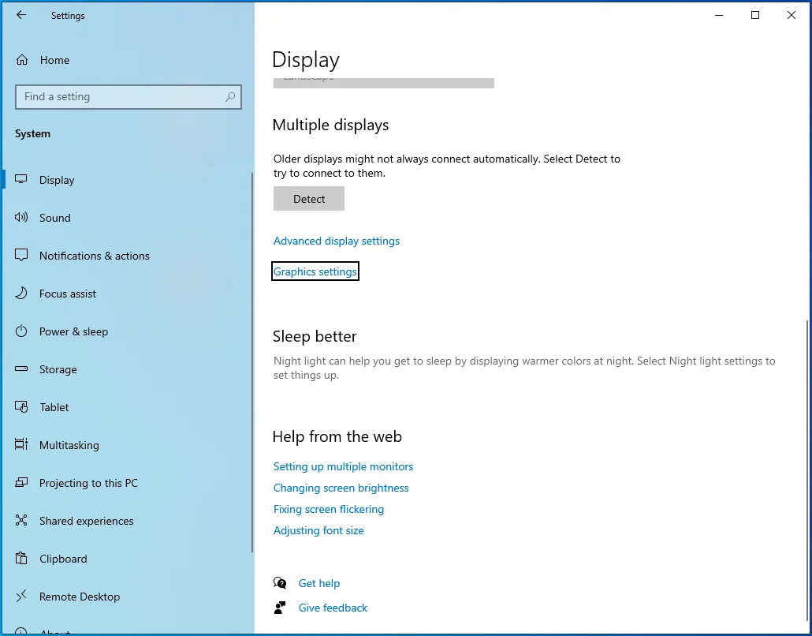The width and height of the screenshot is (812, 636).
Task: Select Focus assist in sidebar
Action: point(127,294)
